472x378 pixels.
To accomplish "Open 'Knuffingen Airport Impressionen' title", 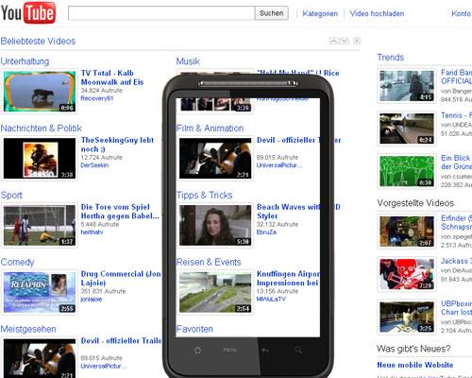I will 288,278.
